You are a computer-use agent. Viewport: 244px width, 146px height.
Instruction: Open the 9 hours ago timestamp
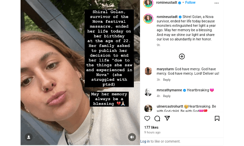[x=152, y=132]
